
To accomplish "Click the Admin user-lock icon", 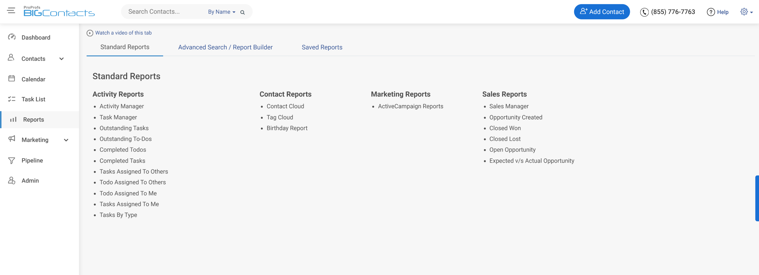I will (11, 180).
